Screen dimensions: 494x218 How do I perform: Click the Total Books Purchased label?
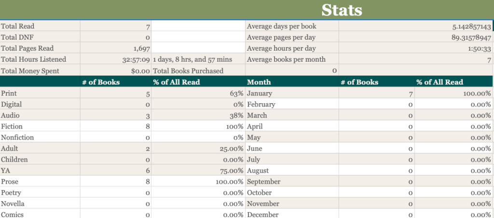[x=188, y=71]
